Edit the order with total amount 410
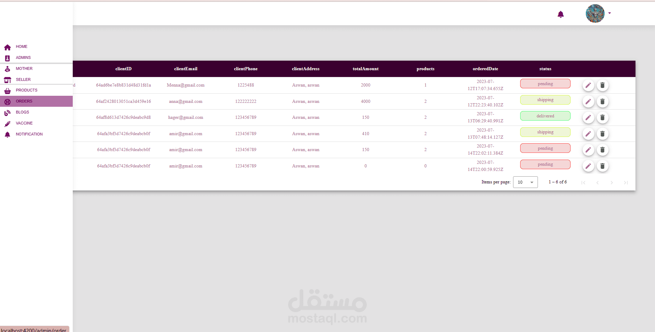 pos(588,134)
